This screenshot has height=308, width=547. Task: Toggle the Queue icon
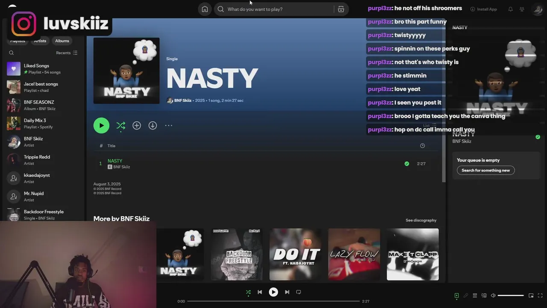click(475, 296)
